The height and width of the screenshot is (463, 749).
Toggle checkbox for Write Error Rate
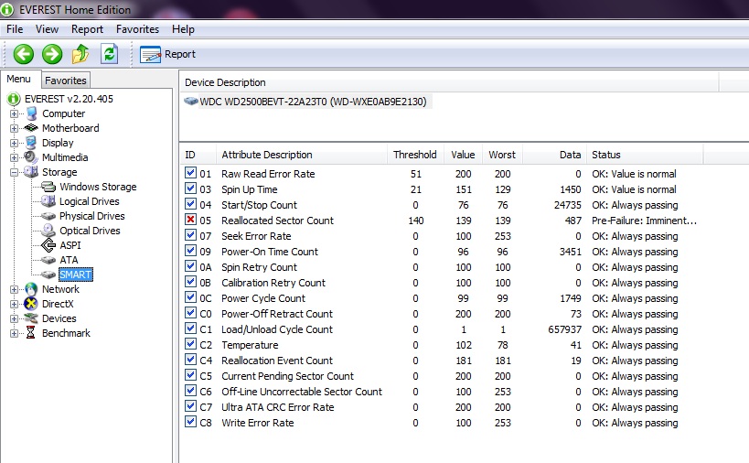[190, 422]
